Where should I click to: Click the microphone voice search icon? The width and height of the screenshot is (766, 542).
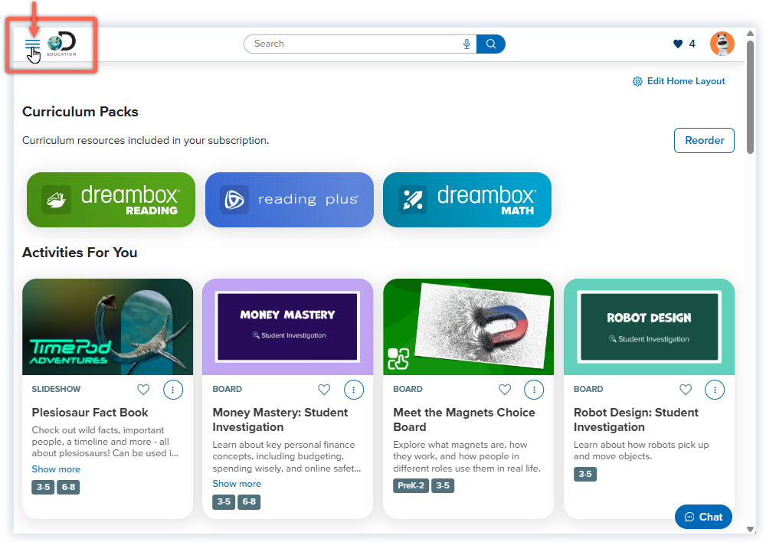pos(466,44)
